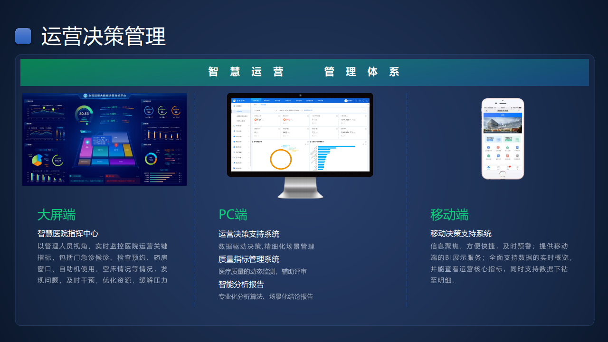Click the 质量指标管理系统 subheading

coord(249,259)
